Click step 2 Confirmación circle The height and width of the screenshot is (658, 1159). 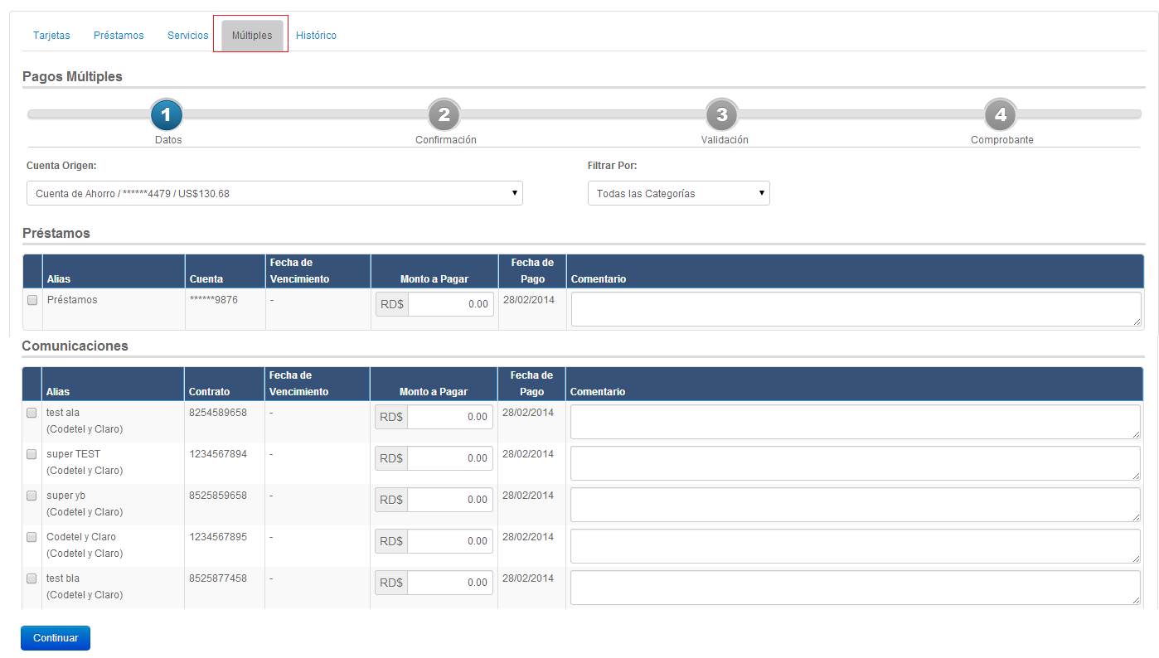click(444, 114)
